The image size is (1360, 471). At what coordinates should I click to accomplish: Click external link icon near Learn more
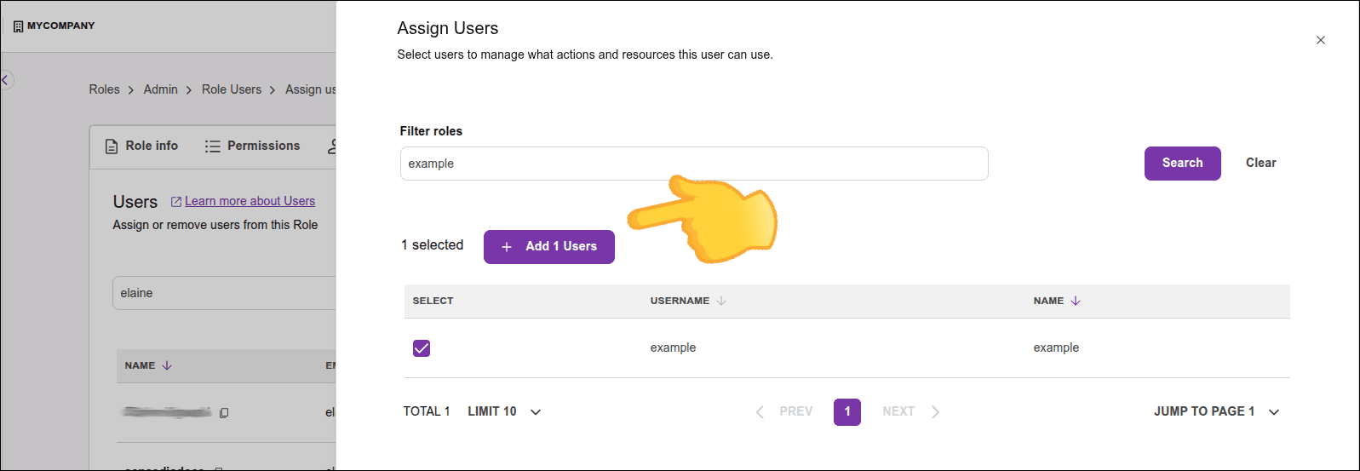[176, 202]
